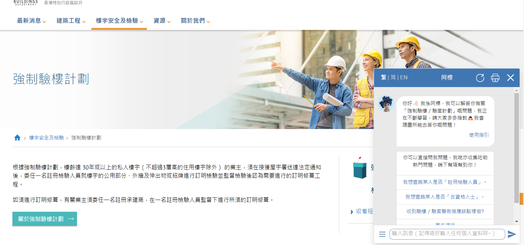Expand 建築工程 dropdown menu
The image size is (524, 245).
(x=71, y=21)
